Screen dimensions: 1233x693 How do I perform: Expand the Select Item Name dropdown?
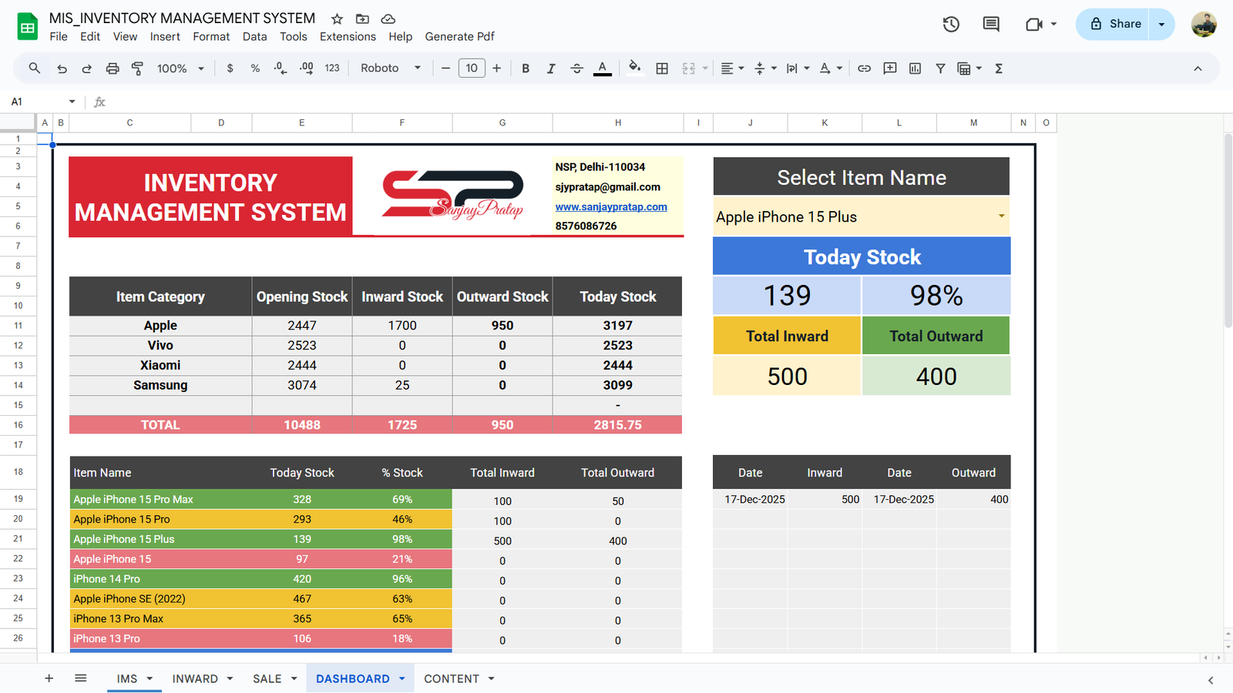(x=1001, y=216)
